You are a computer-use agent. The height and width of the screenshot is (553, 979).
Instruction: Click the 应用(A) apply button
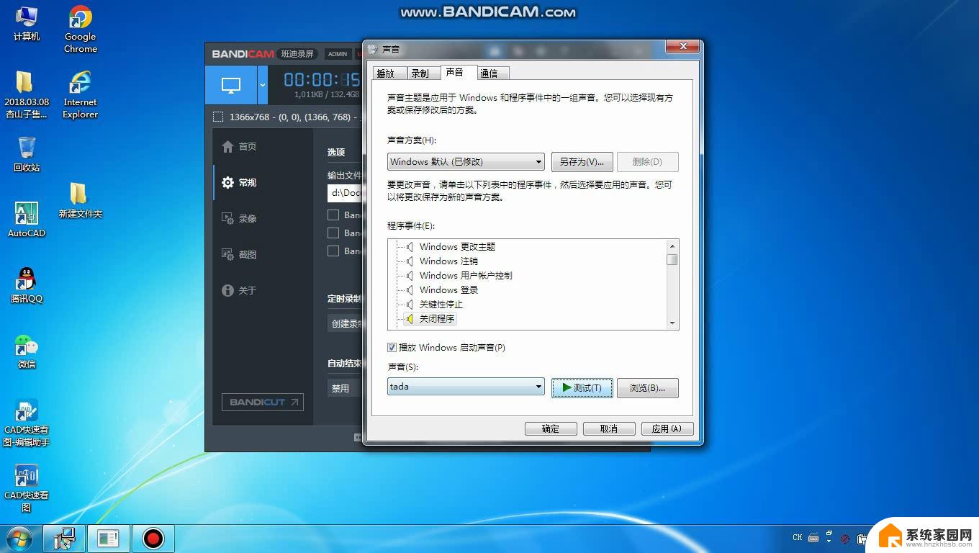click(667, 428)
